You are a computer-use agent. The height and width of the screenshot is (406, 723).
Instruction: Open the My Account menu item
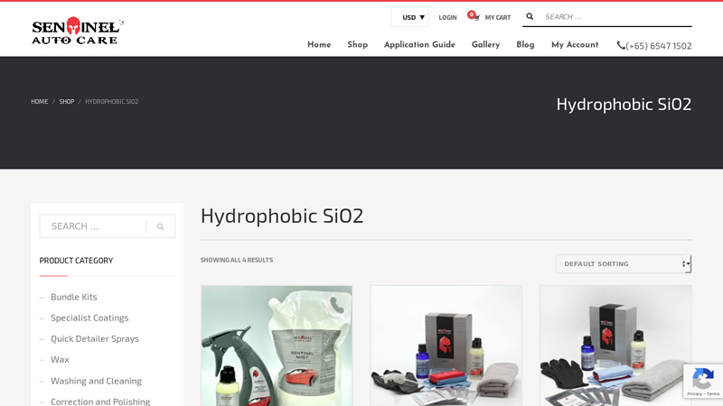[x=575, y=44]
